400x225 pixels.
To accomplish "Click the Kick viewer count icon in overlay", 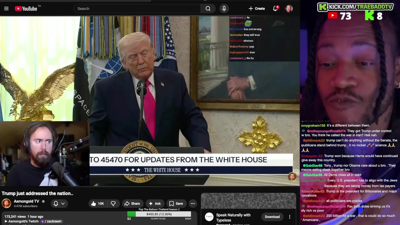I will coord(370,16).
